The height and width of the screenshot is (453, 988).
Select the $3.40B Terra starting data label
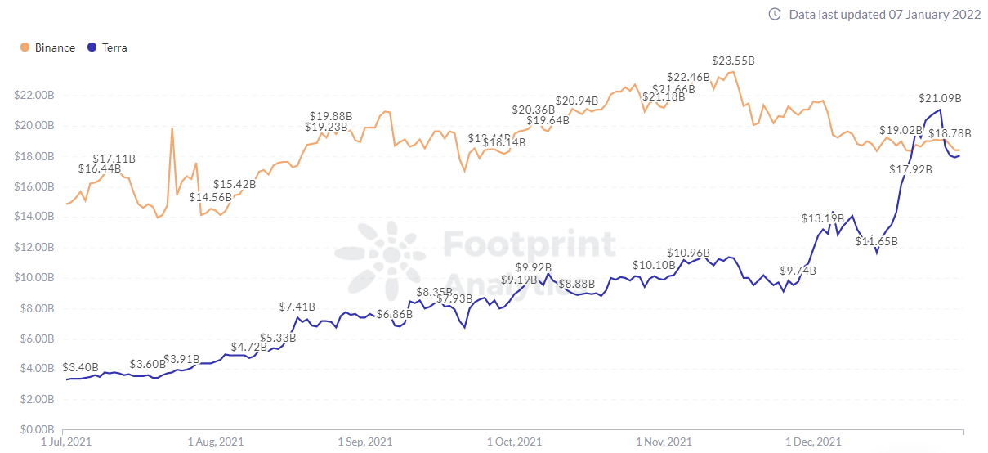click(x=80, y=367)
